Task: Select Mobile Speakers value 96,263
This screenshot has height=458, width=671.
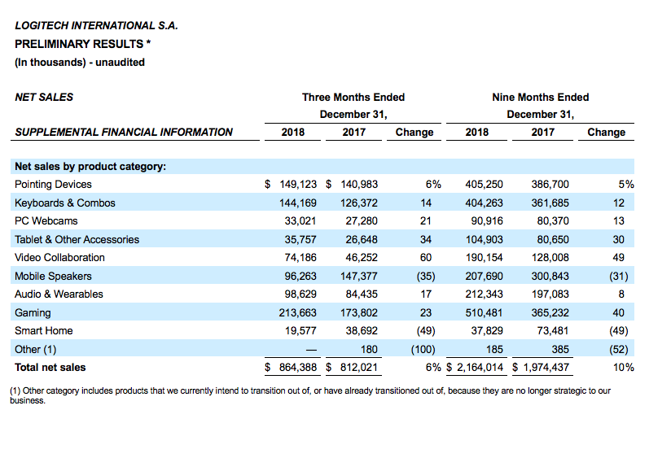Action: tap(300, 277)
